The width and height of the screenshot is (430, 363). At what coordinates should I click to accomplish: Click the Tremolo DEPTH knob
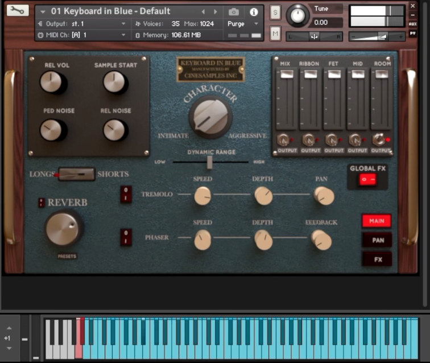click(263, 196)
